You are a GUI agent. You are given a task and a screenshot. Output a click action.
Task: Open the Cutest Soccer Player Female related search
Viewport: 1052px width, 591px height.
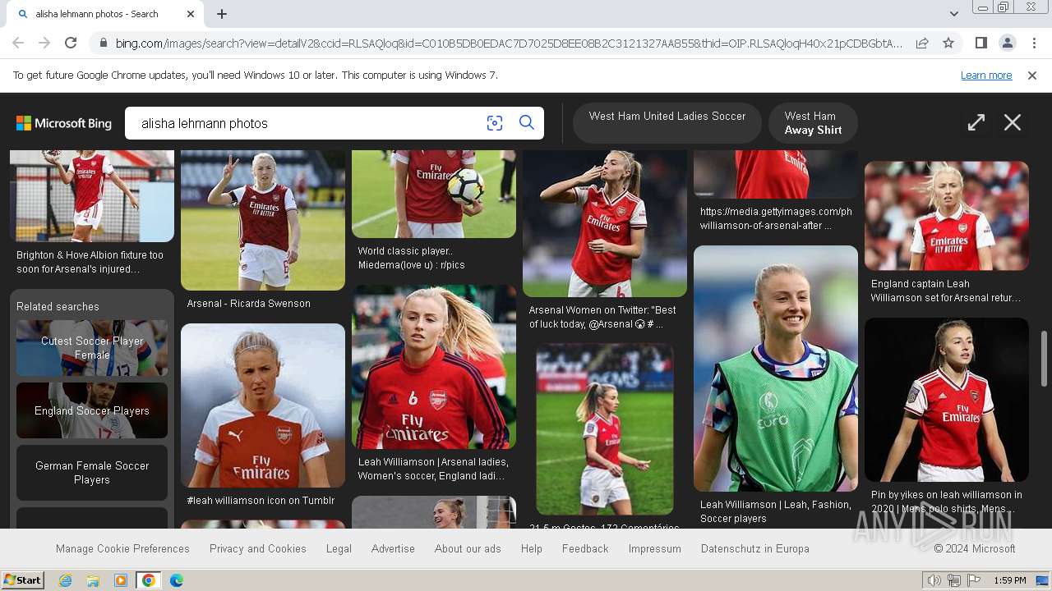click(x=92, y=348)
